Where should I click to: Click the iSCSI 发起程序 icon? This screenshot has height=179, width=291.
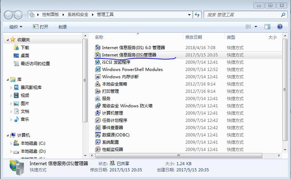pos(98,62)
